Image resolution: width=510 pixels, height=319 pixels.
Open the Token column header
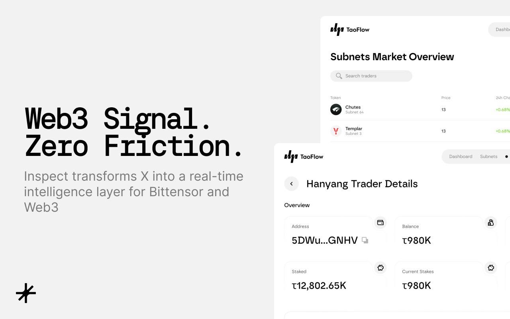pos(335,98)
